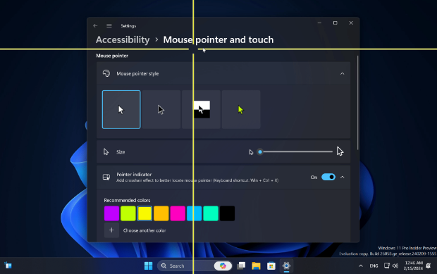Click the large pointer icon beside Size slider

click(340, 151)
